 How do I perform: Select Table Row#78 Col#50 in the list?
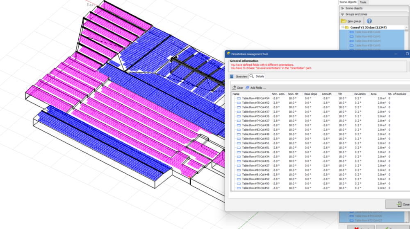(x=255, y=188)
